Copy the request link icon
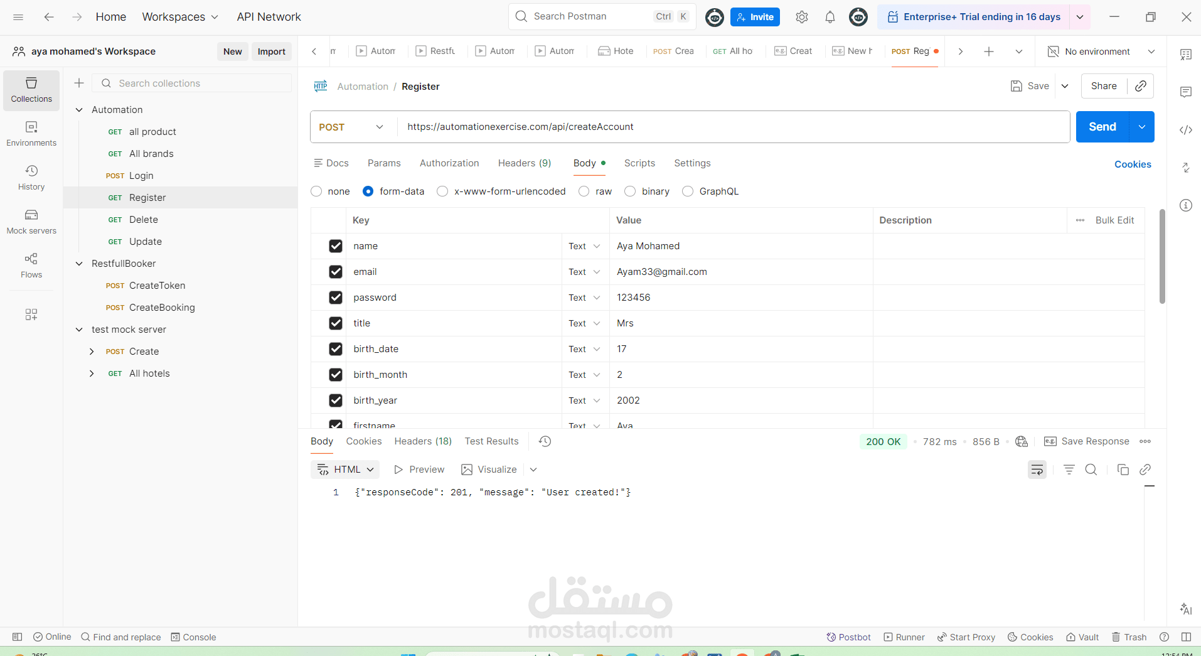This screenshot has width=1201, height=656. tap(1141, 86)
